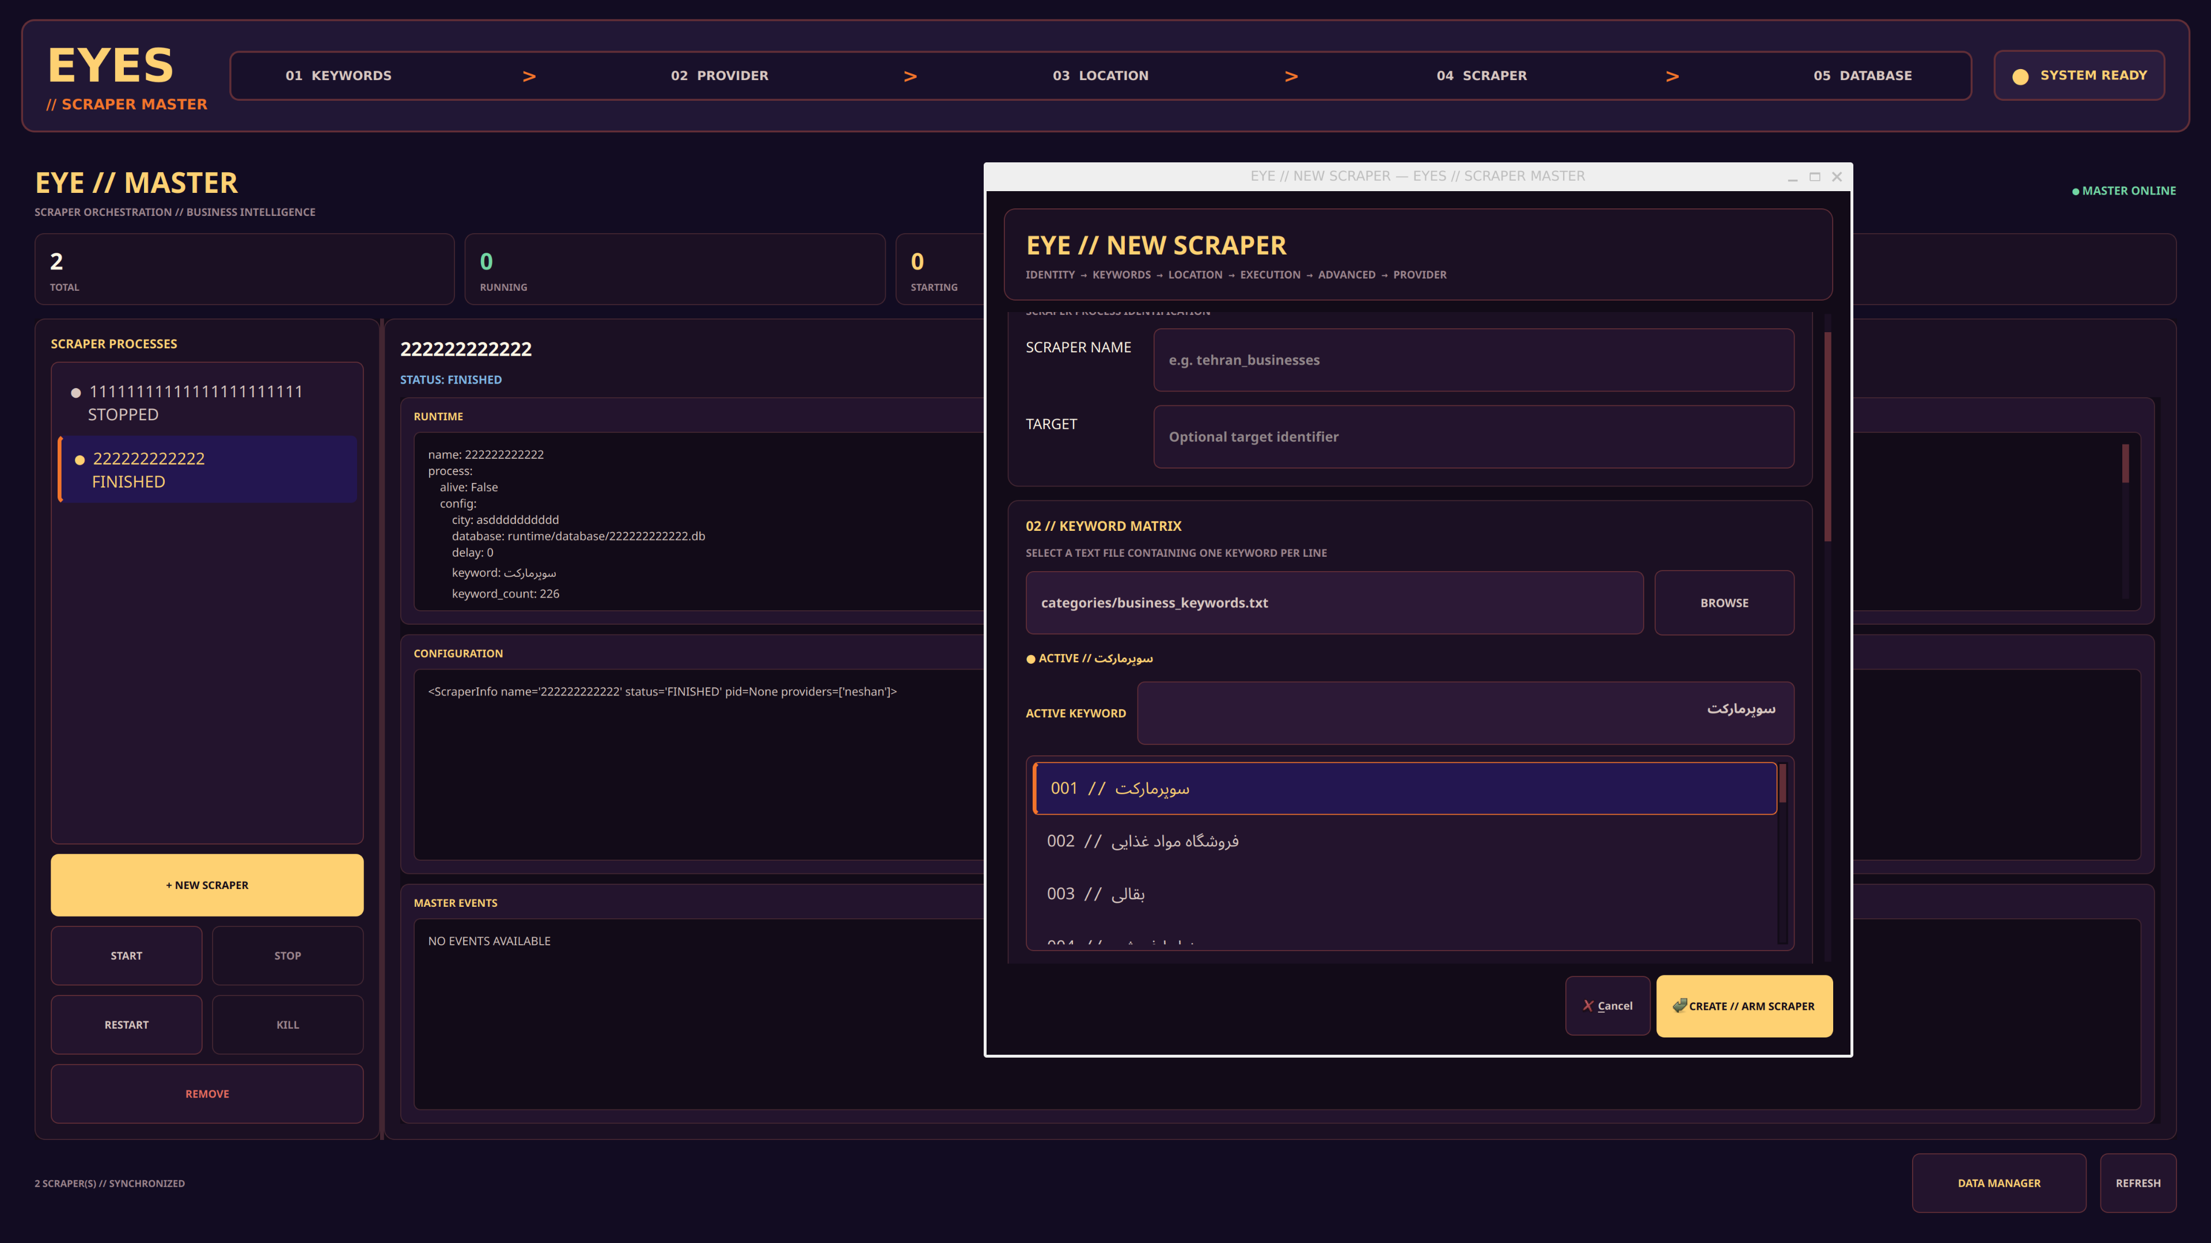Click the icon on Create // Arm Scraper button

(1680, 1005)
